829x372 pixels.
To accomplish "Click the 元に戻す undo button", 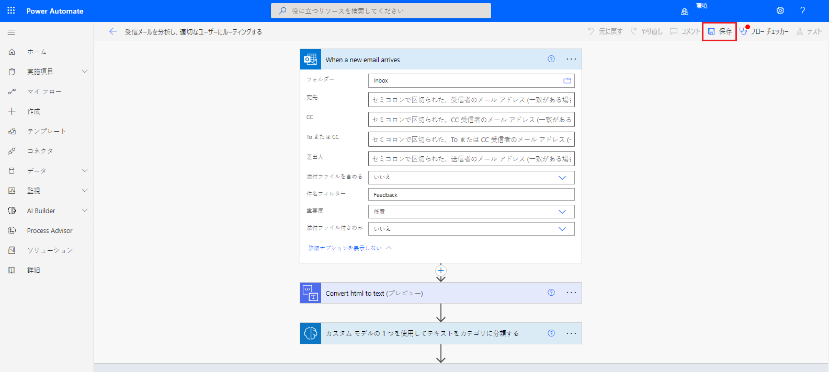I will [605, 31].
